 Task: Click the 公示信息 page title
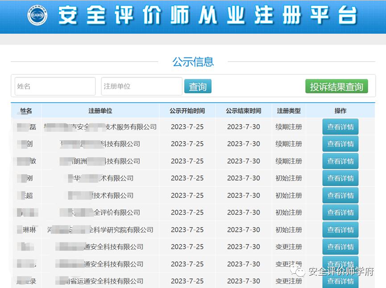tap(193, 62)
